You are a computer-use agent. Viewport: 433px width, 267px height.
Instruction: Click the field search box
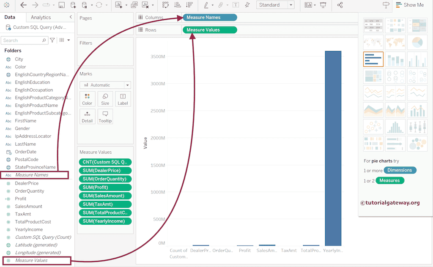23,40
